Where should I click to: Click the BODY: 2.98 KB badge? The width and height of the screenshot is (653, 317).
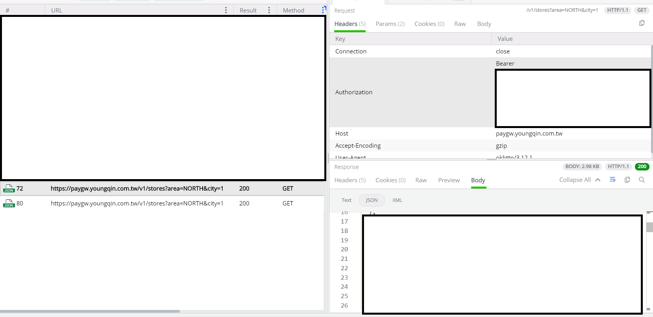582,167
